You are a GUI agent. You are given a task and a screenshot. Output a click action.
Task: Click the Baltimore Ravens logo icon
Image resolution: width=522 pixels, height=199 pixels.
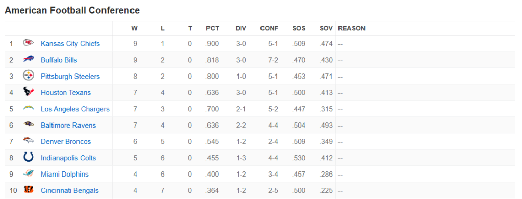pos(29,125)
